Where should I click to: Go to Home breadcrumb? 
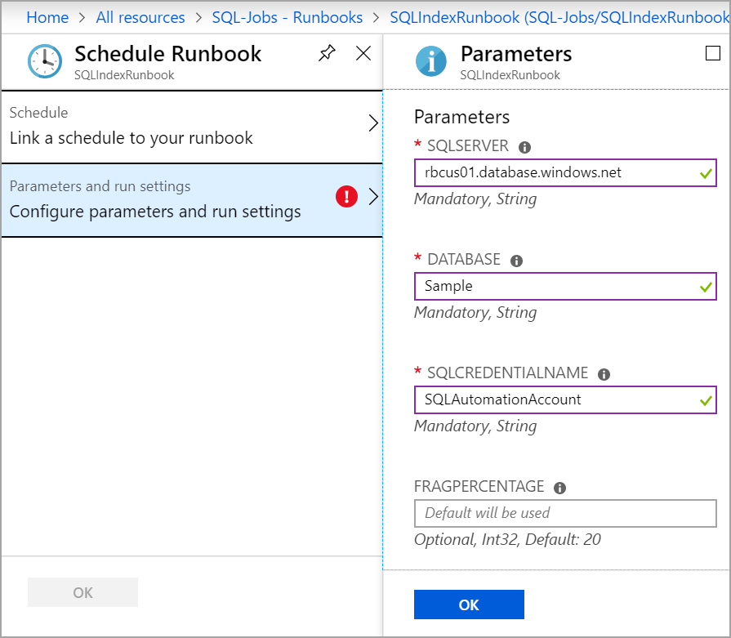coord(47,17)
